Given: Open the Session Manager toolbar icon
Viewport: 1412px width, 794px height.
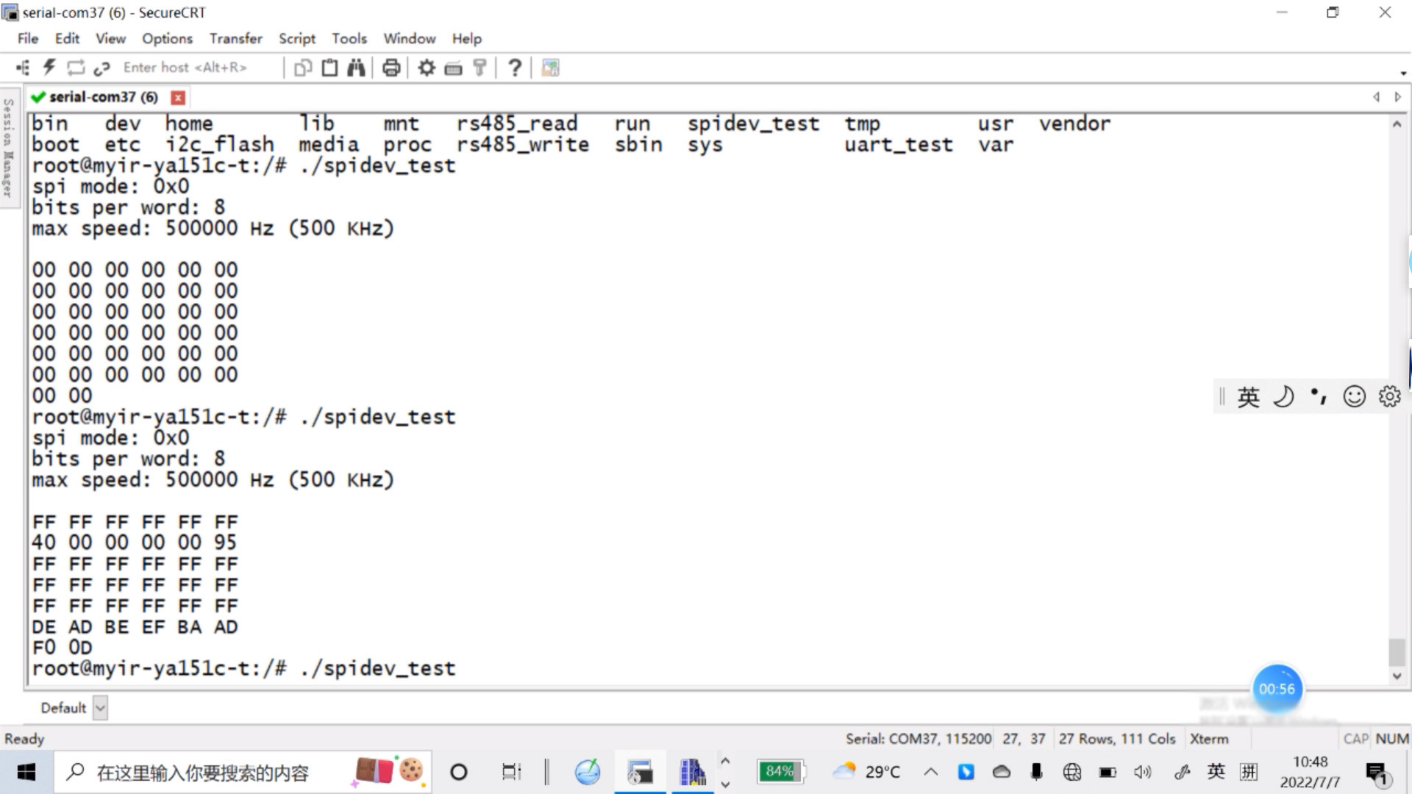Looking at the screenshot, I should (23, 68).
